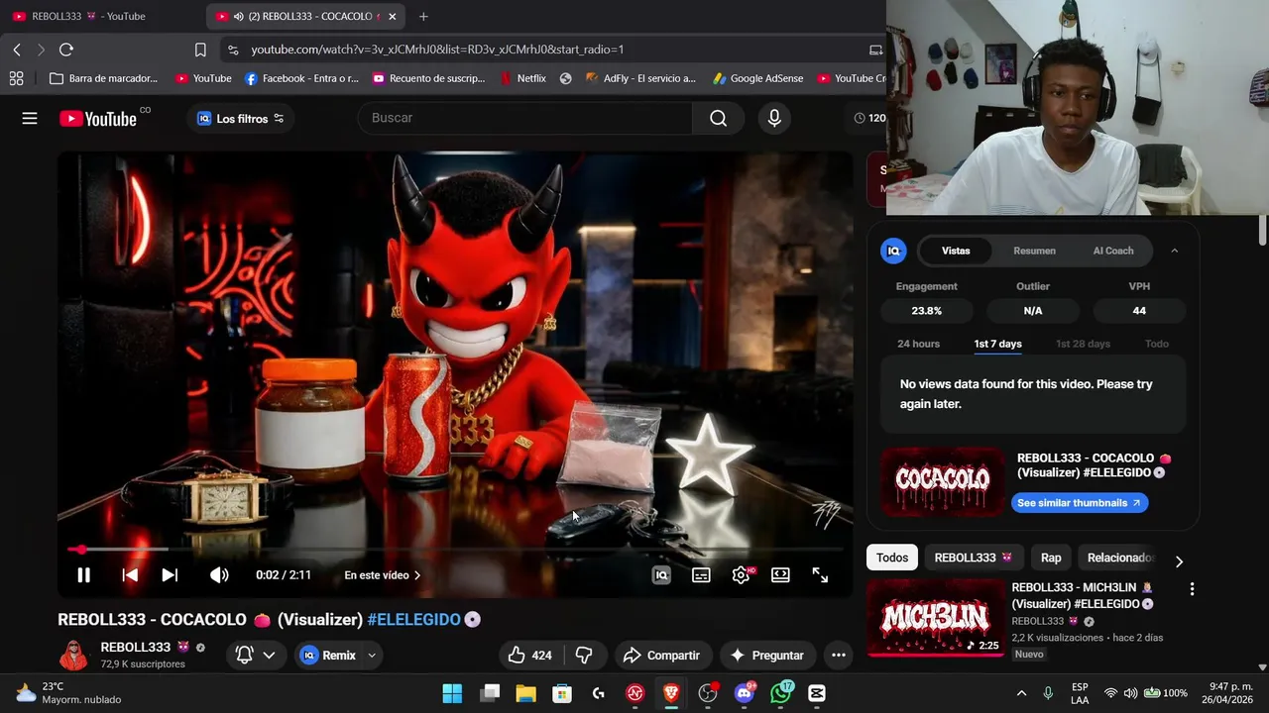
Task: Bookmark this page icon
Action: point(200,50)
